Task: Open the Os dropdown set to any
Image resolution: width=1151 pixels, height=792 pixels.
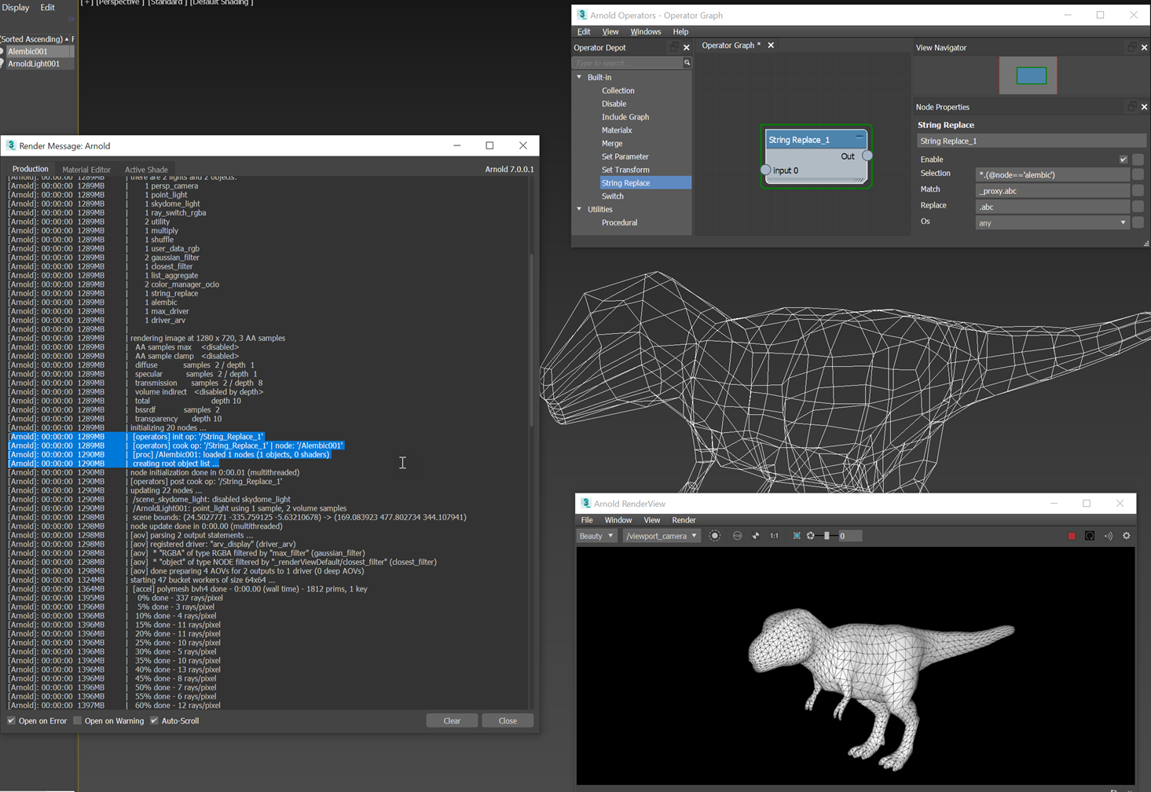Action: coord(1052,223)
